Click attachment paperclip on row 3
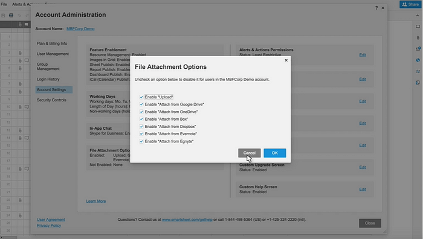 (20, 53)
